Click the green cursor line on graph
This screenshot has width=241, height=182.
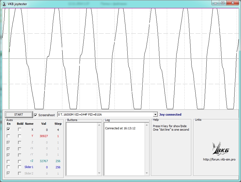click(x=9, y=67)
